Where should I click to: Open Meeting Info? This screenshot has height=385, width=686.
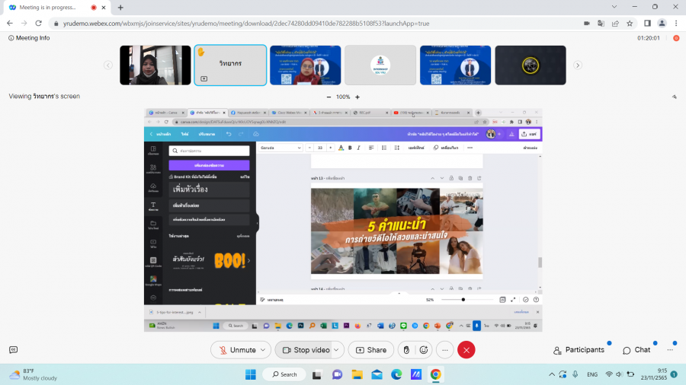click(x=29, y=38)
